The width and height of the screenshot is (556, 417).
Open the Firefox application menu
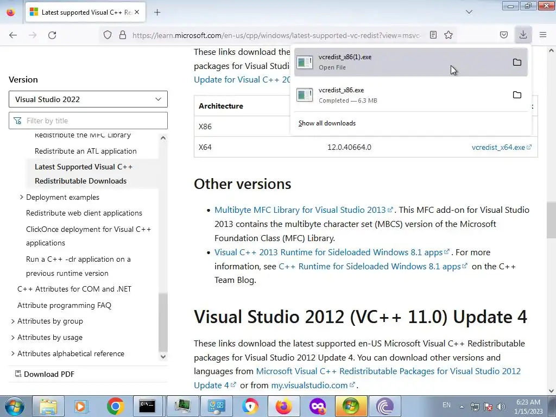[x=543, y=35]
